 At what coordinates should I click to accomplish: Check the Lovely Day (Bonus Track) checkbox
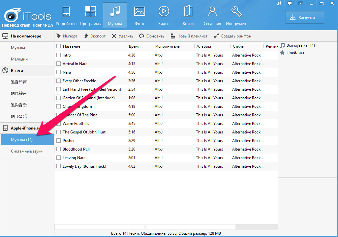point(58,166)
